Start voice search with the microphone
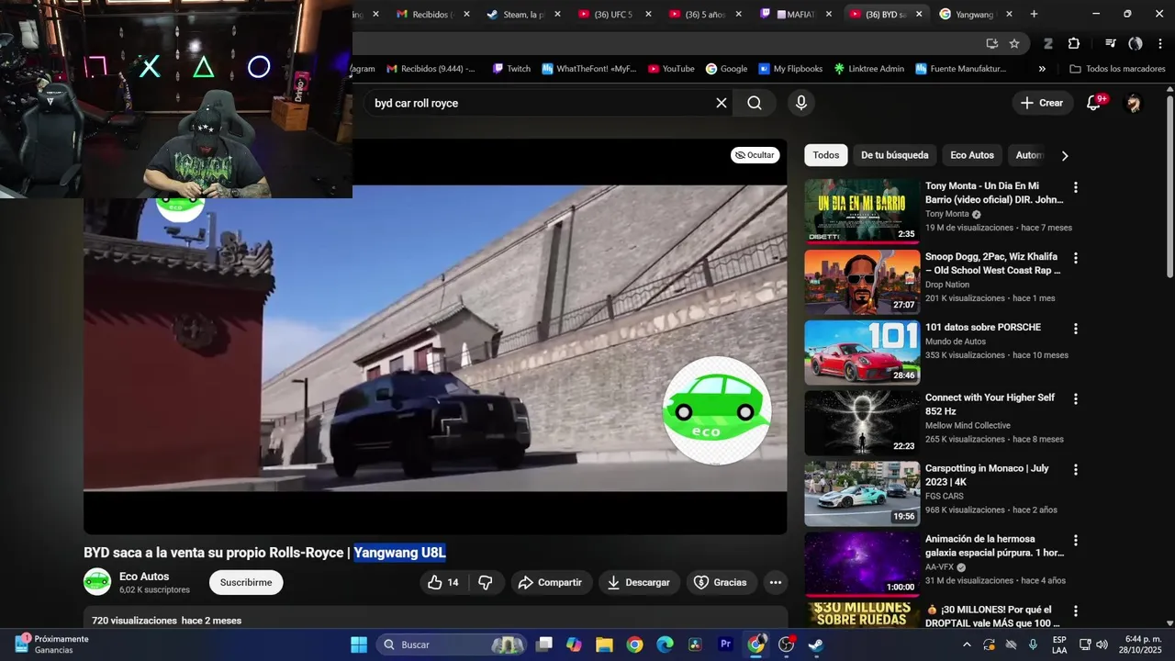The width and height of the screenshot is (1175, 661). point(801,103)
